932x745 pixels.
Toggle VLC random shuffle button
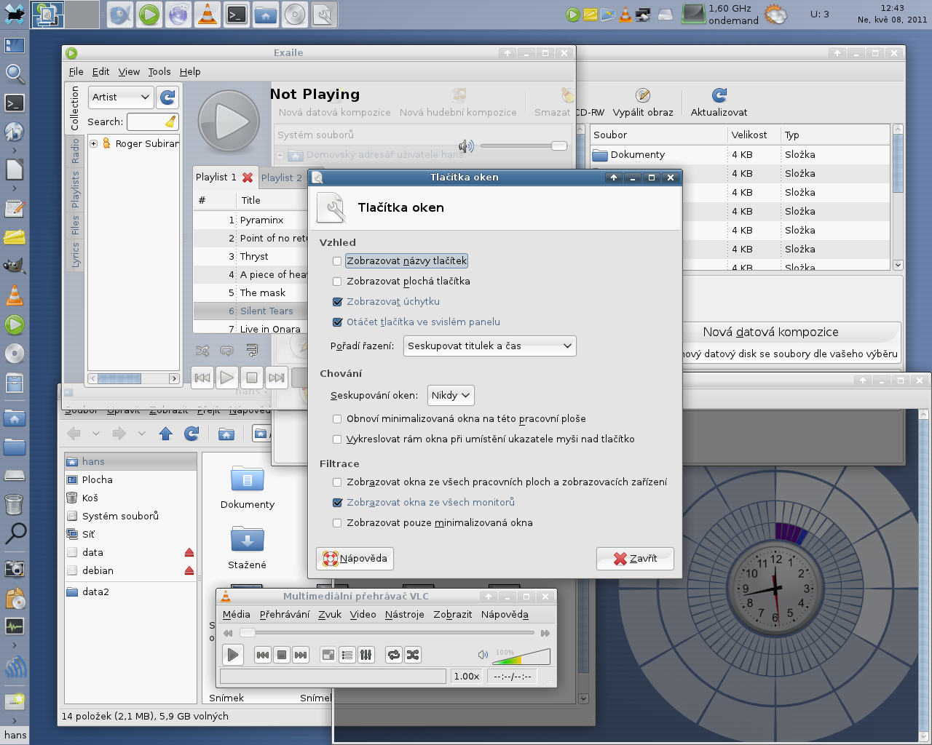[x=413, y=655]
